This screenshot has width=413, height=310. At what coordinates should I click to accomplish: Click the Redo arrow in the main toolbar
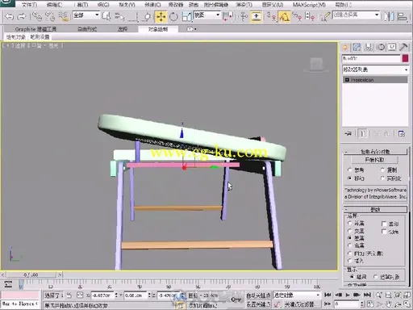(21, 17)
